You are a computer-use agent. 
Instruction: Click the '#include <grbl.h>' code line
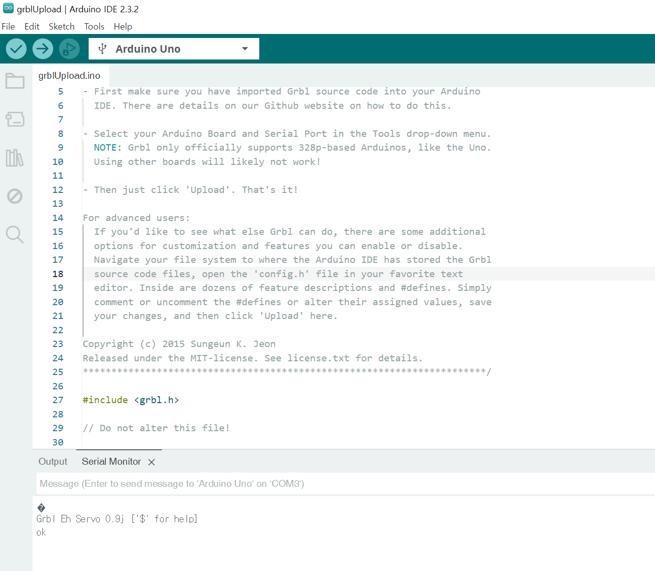(131, 400)
